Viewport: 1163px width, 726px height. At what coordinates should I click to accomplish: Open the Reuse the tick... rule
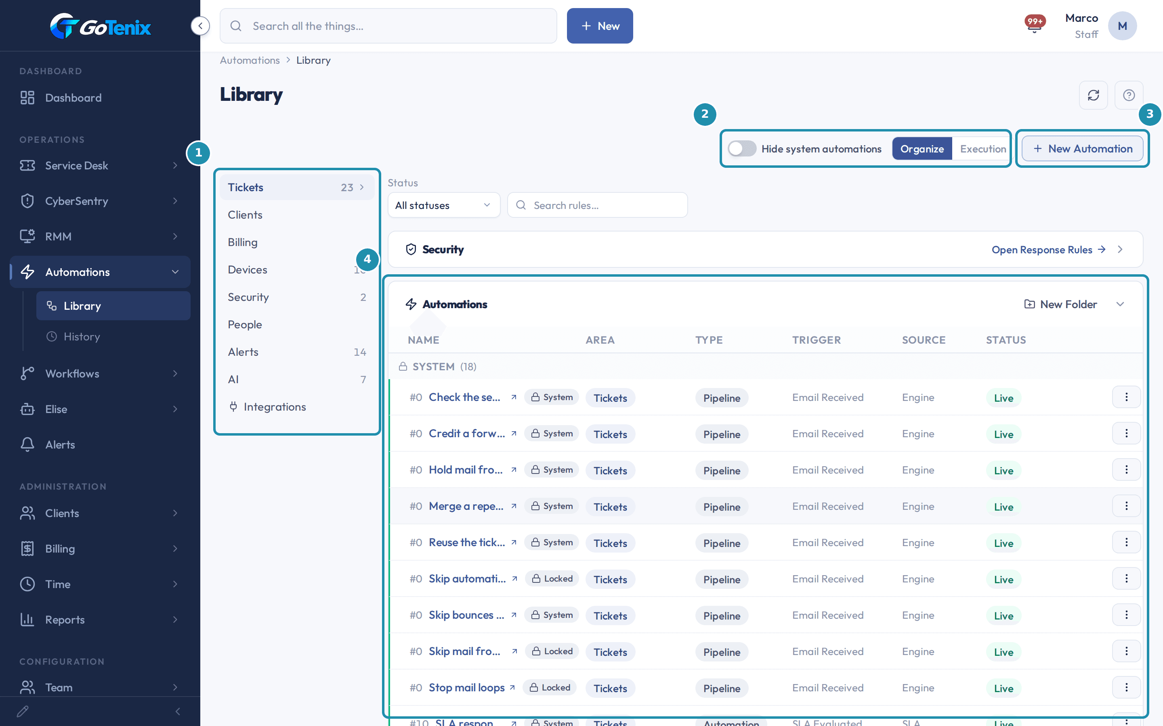point(467,542)
